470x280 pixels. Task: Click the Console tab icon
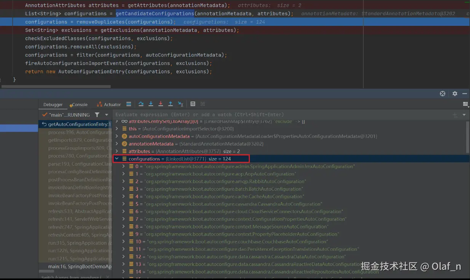coord(71,105)
